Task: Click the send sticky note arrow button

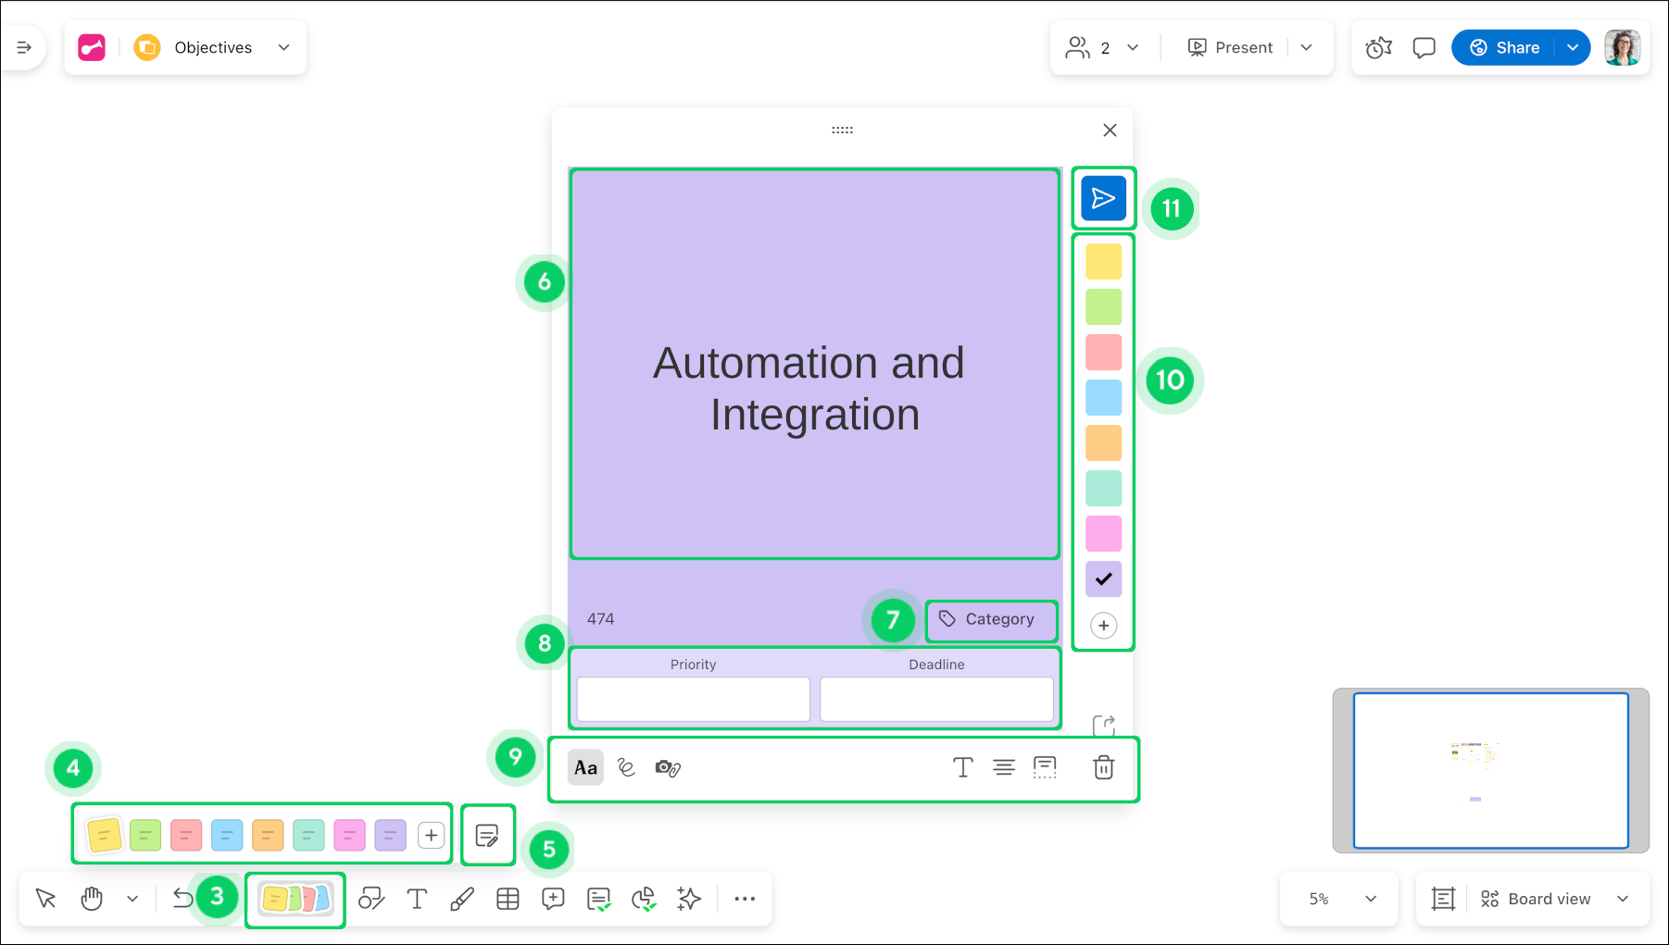Action: tap(1103, 198)
